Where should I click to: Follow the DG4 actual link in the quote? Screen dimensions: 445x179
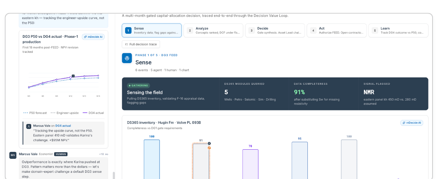[63, 126]
